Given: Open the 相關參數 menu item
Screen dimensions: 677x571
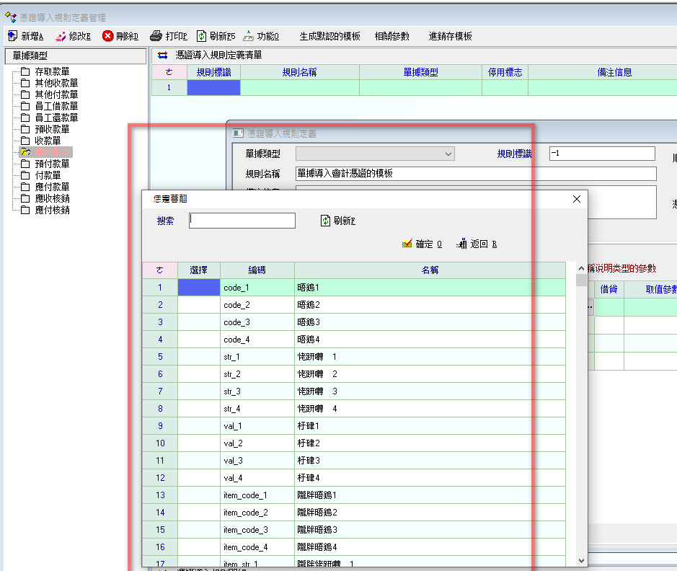Looking at the screenshot, I should click(x=391, y=36).
